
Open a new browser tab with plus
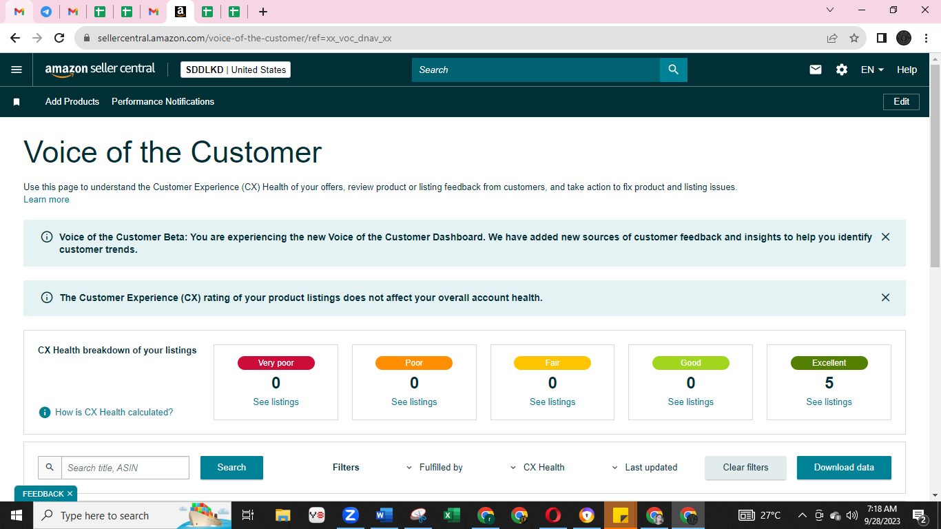263,12
